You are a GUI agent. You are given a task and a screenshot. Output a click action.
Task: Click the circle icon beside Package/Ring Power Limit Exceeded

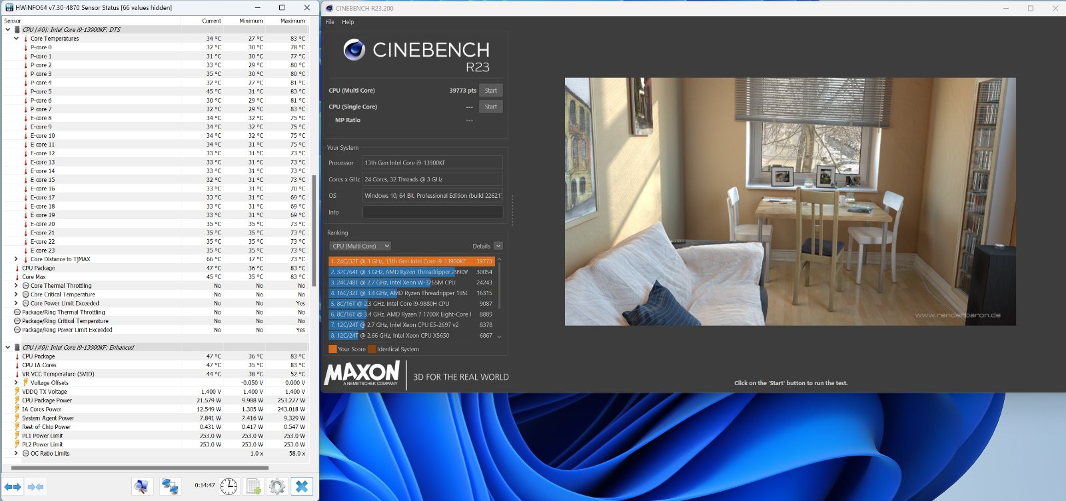18,330
